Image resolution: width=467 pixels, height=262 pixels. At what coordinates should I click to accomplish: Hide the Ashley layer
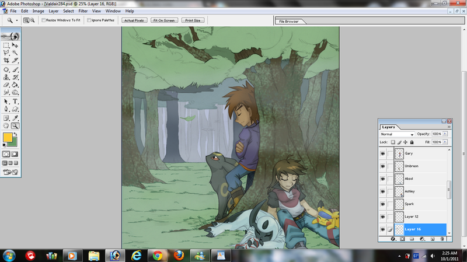pos(382,191)
